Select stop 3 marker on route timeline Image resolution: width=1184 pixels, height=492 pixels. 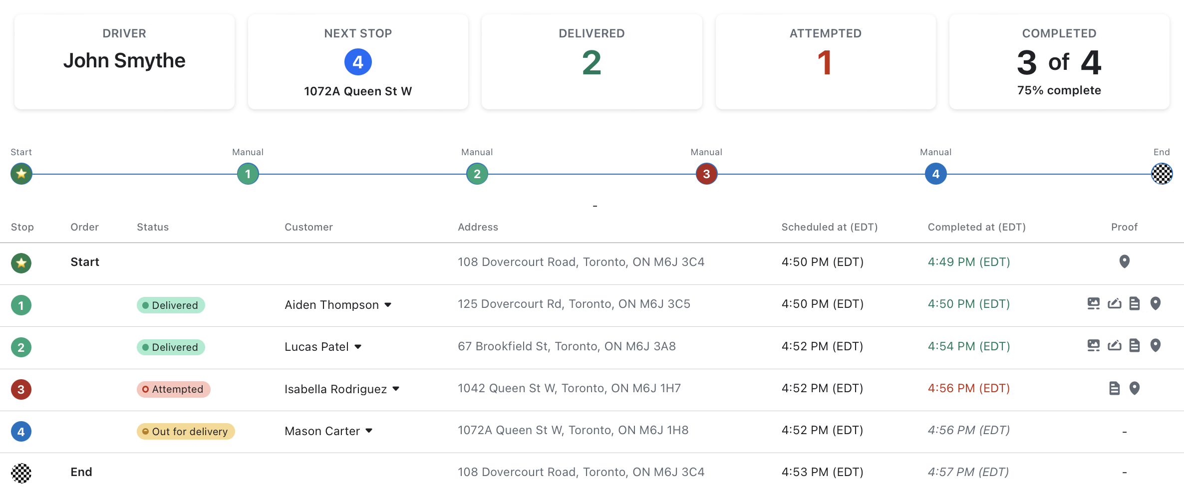pyautogui.click(x=706, y=174)
